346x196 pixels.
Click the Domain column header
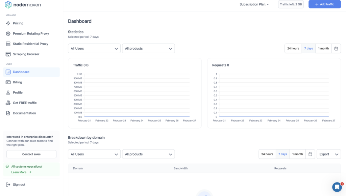tap(78, 168)
